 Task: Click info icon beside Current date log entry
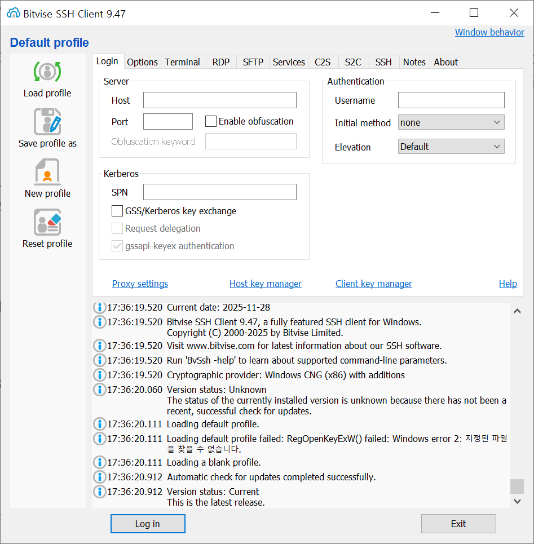[x=99, y=307]
